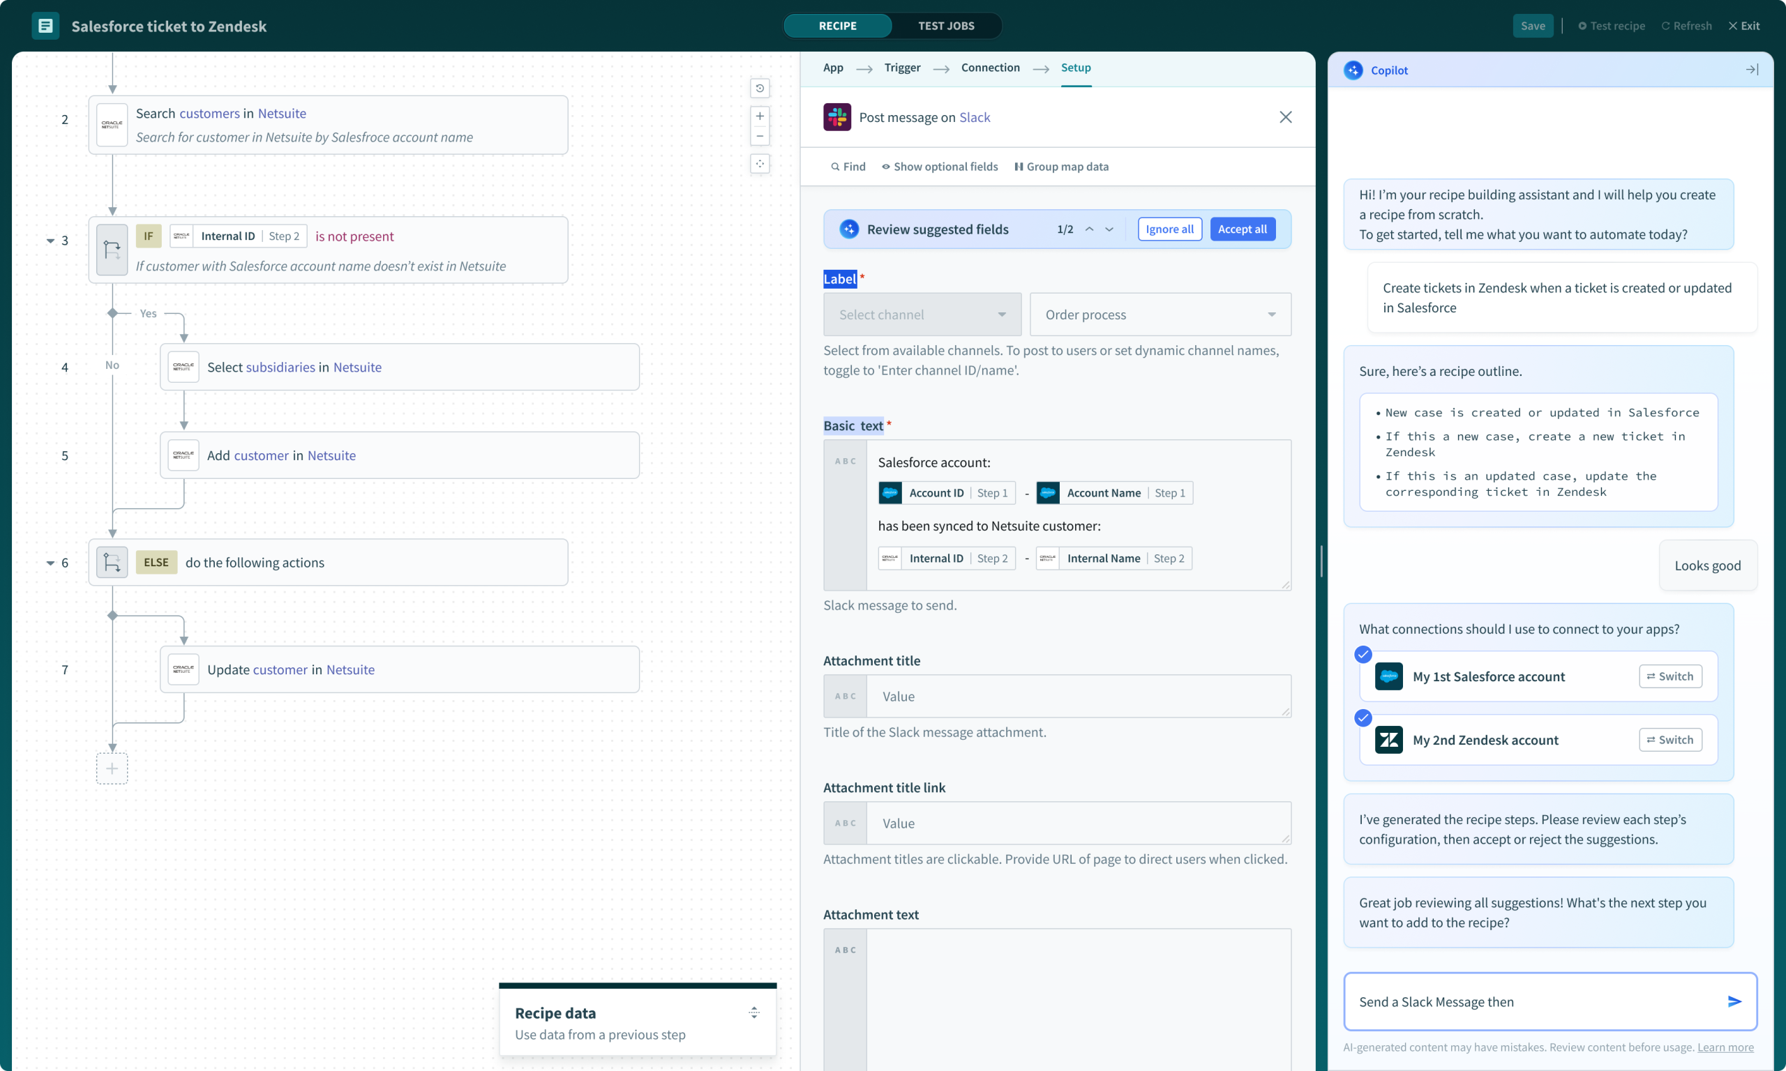
Task: Click the Salesforce icon of My 1st Salesforce account
Action: tap(1389, 676)
